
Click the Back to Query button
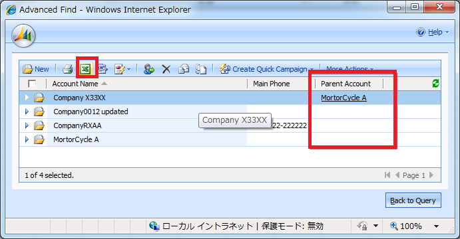click(413, 200)
